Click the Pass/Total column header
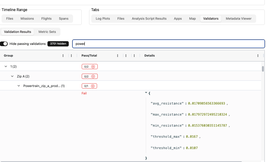 89,56
